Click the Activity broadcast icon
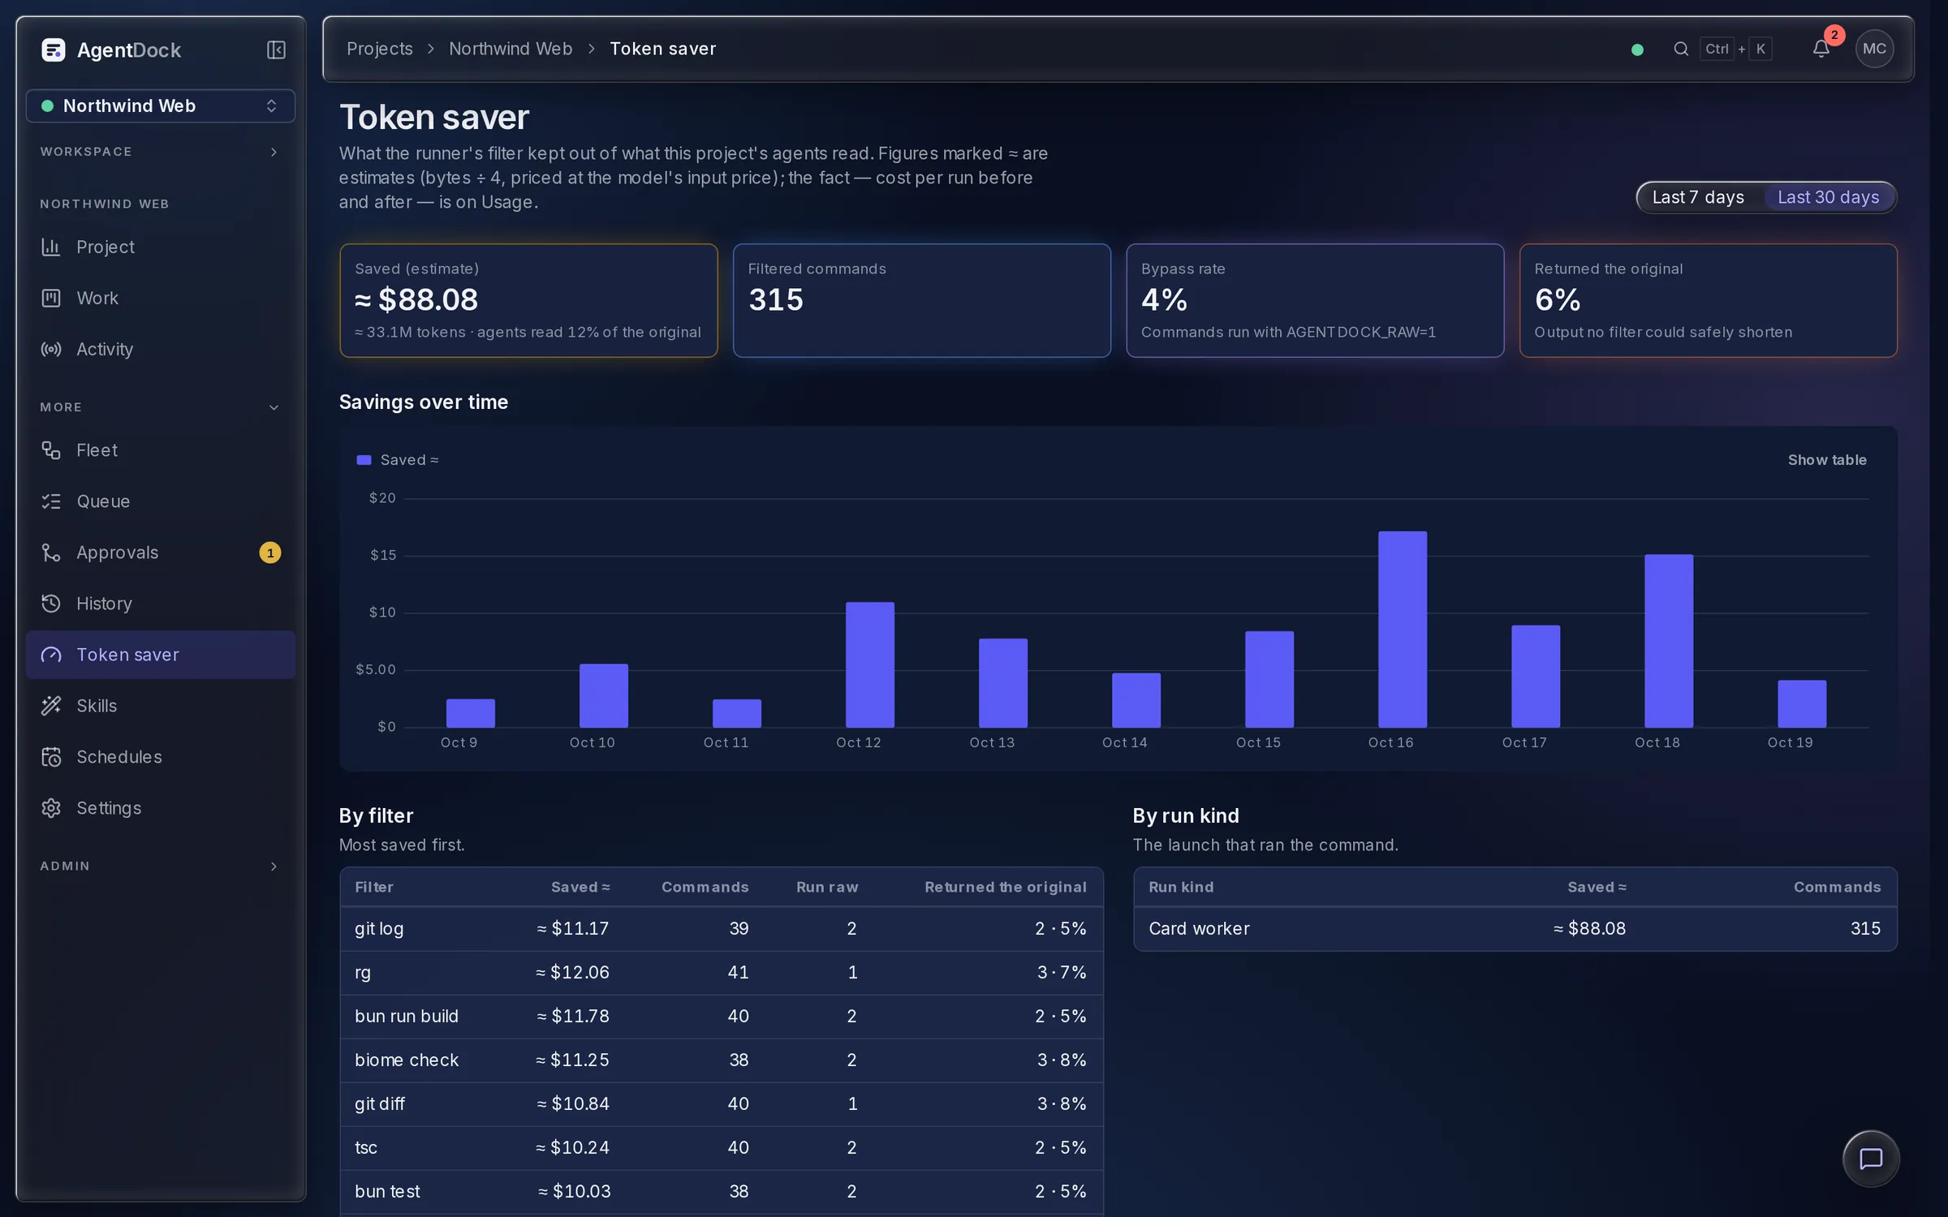The image size is (1948, 1217). (x=51, y=349)
